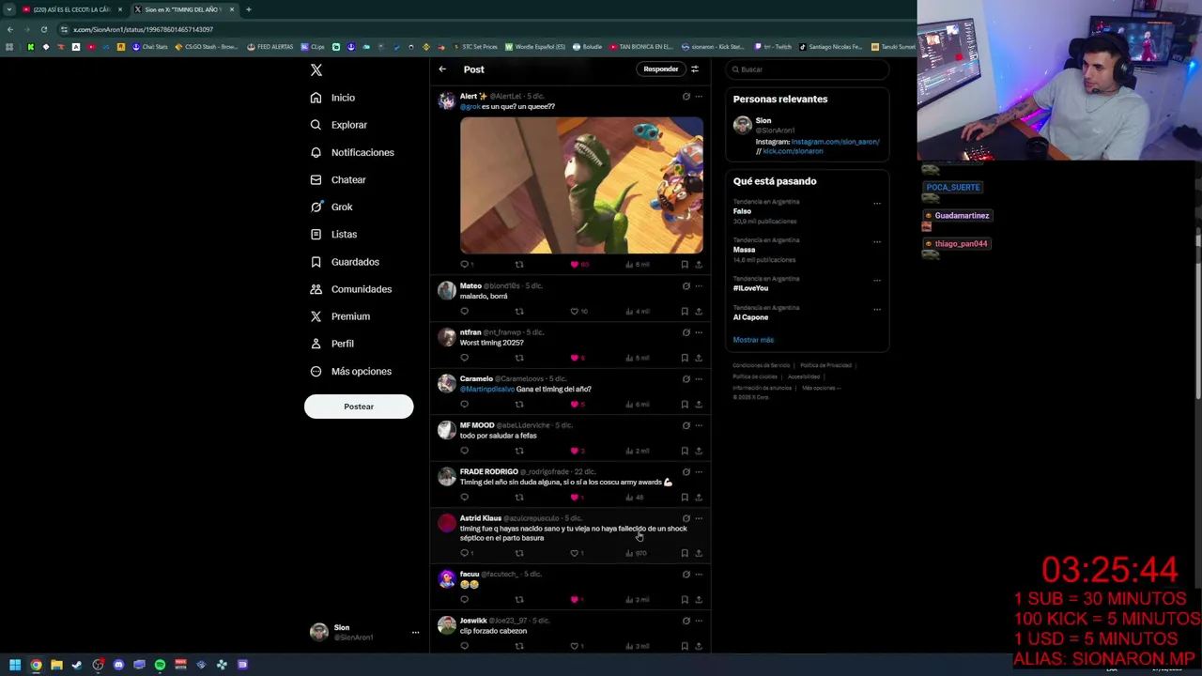Click the Responder button
The height and width of the screenshot is (676, 1202).
660,69
